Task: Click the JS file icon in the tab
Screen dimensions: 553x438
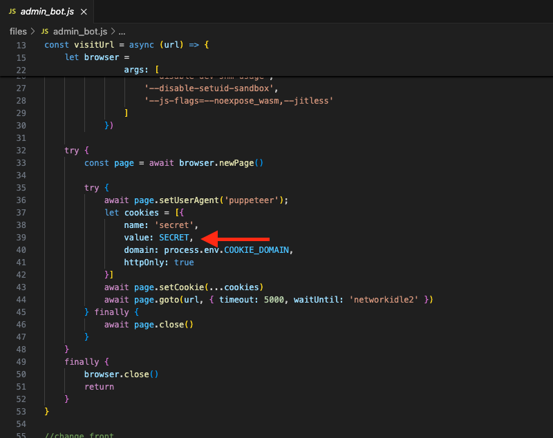Action: click(14, 10)
